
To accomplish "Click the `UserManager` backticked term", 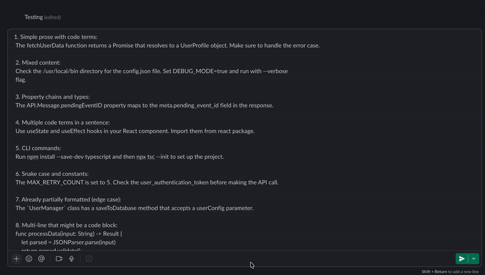I will pyautogui.click(x=48, y=208).
